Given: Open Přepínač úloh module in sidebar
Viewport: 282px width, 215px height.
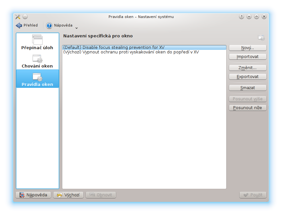Looking at the screenshot, I should pyautogui.click(x=37, y=42).
